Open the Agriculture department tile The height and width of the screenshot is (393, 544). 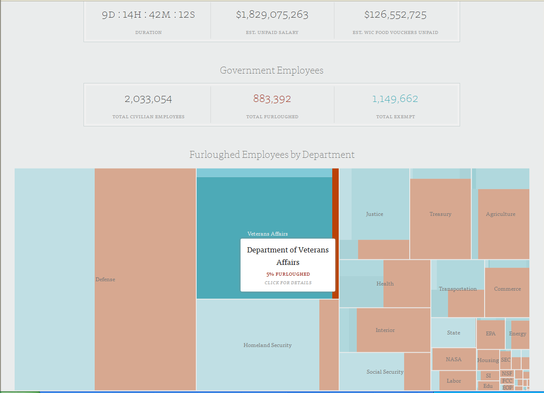[x=501, y=214]
